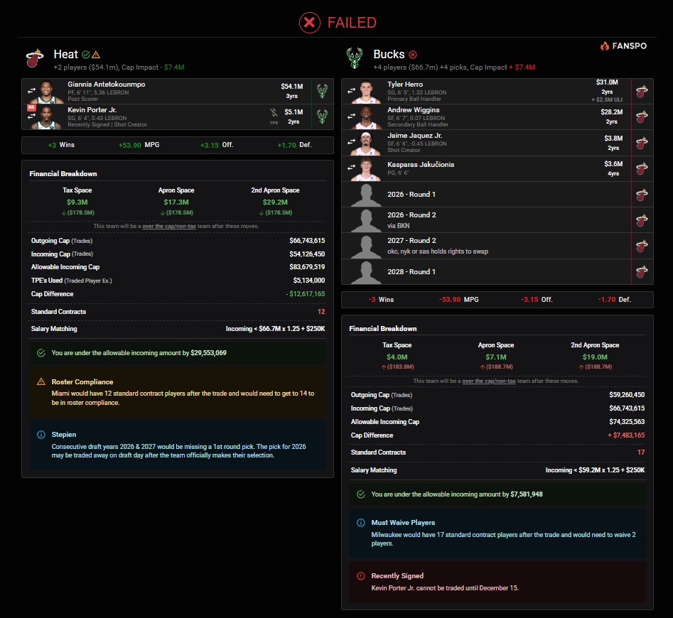Click the Miami Heat team logo
Viewport: 673px width, 618px height.
[x=35, y=58]
